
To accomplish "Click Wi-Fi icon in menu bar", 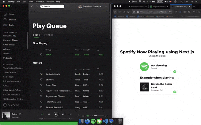I will (140, 2).
